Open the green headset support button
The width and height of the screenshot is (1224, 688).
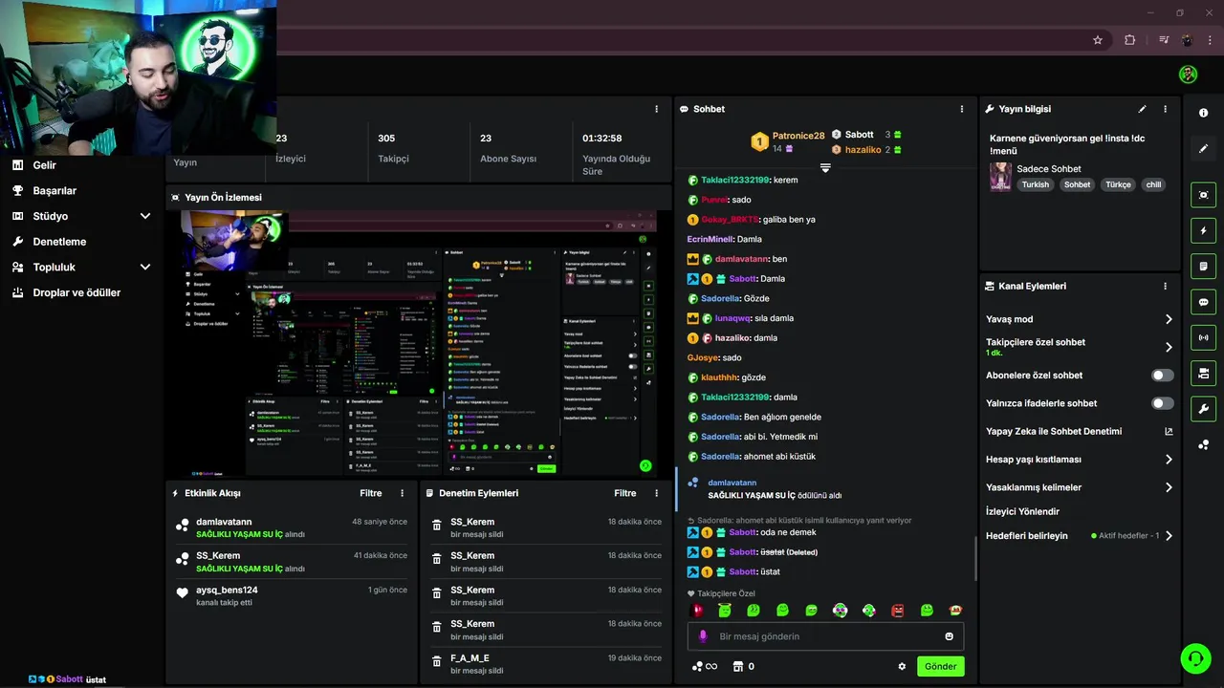(1194, 658)
